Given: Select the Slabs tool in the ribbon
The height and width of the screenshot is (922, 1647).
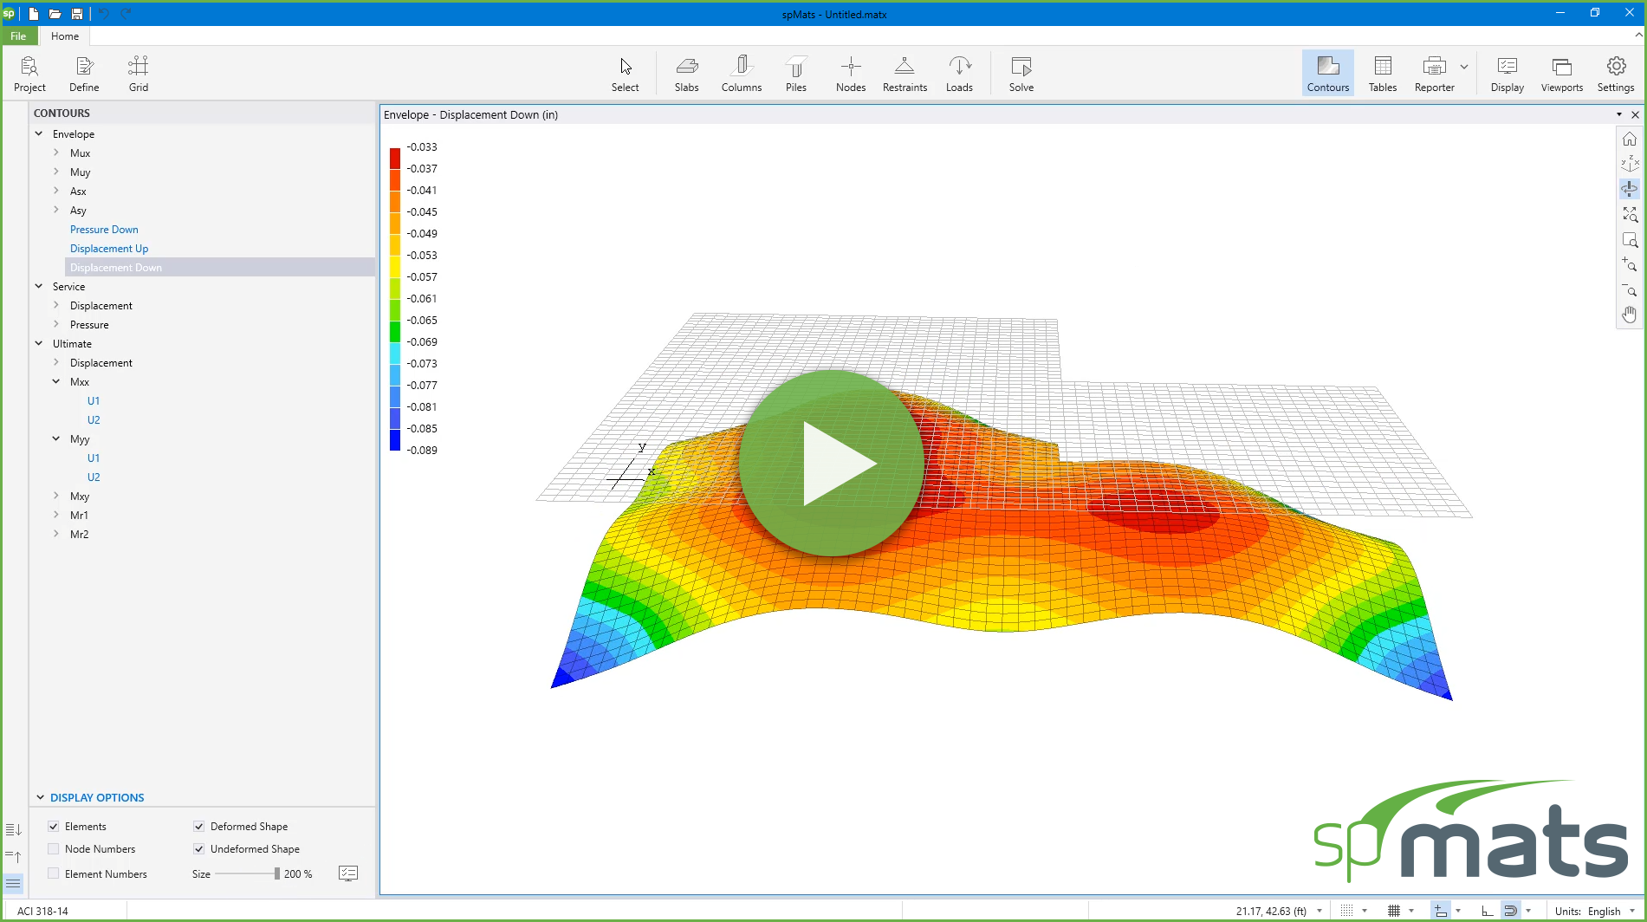Looking at the screenshot, I should (686, 73).
